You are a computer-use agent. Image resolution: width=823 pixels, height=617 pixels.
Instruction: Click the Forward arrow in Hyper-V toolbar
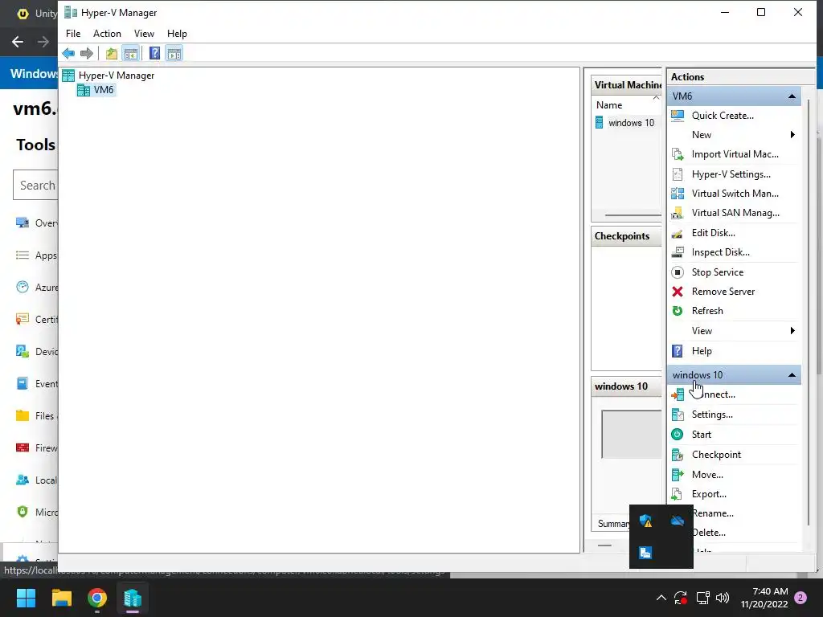(x=87, y=54)
